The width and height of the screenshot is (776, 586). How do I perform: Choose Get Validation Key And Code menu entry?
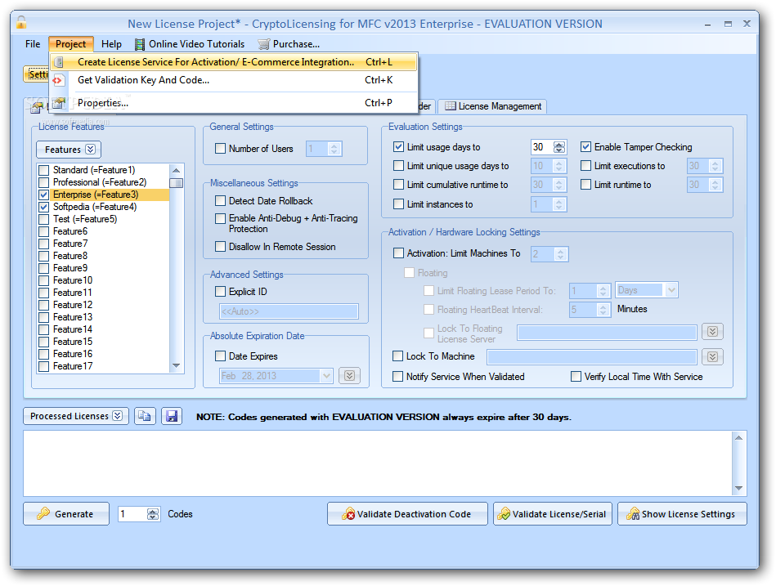[234, 79]
